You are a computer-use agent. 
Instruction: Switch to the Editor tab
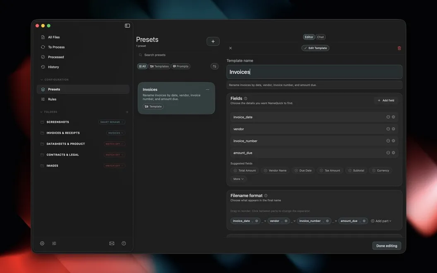309,37
